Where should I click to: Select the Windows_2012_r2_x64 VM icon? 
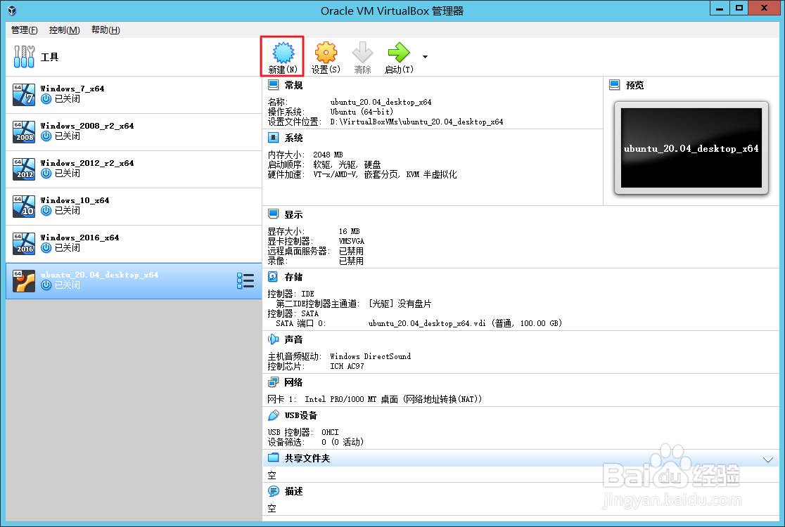24,169
